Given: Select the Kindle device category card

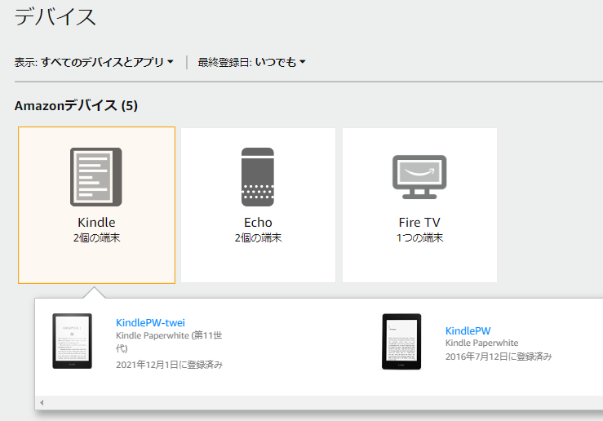Looking at the screenshot, I should (96, 206).
